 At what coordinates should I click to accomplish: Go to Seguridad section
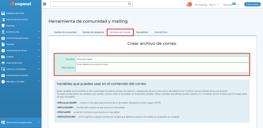[x=11, y=26]
